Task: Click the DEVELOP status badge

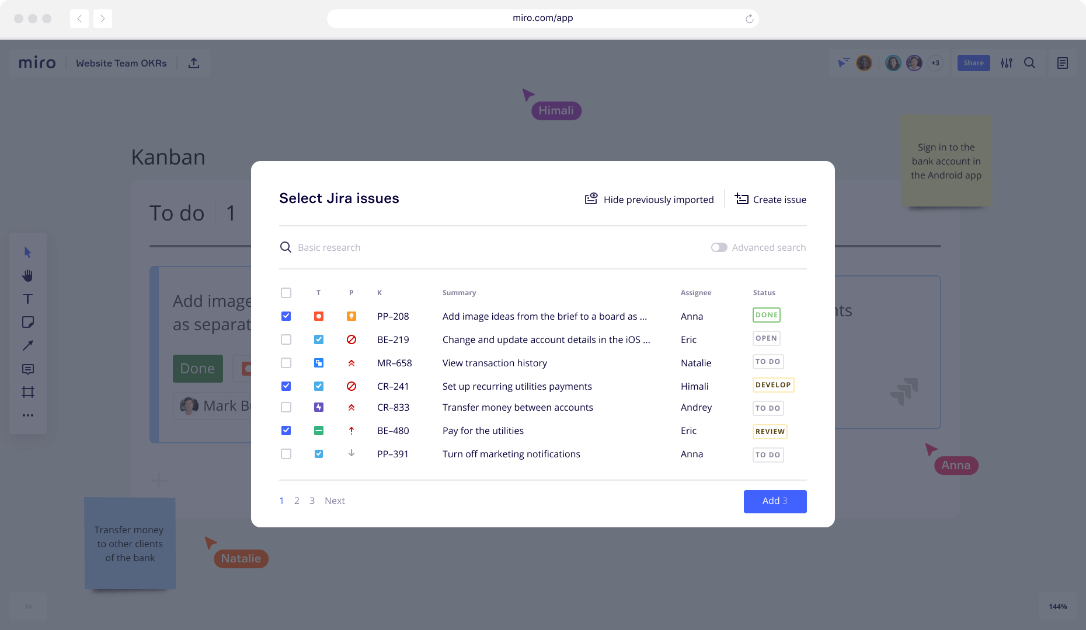Action: (773, 385)
